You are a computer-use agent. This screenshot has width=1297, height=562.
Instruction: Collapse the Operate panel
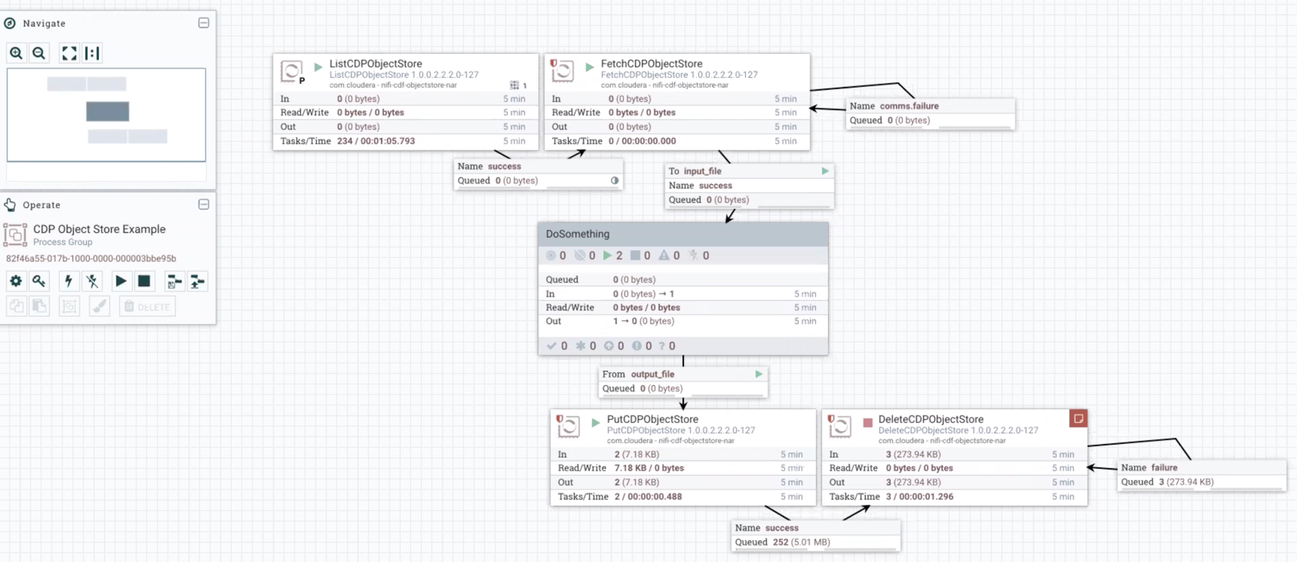pos(204,205)
